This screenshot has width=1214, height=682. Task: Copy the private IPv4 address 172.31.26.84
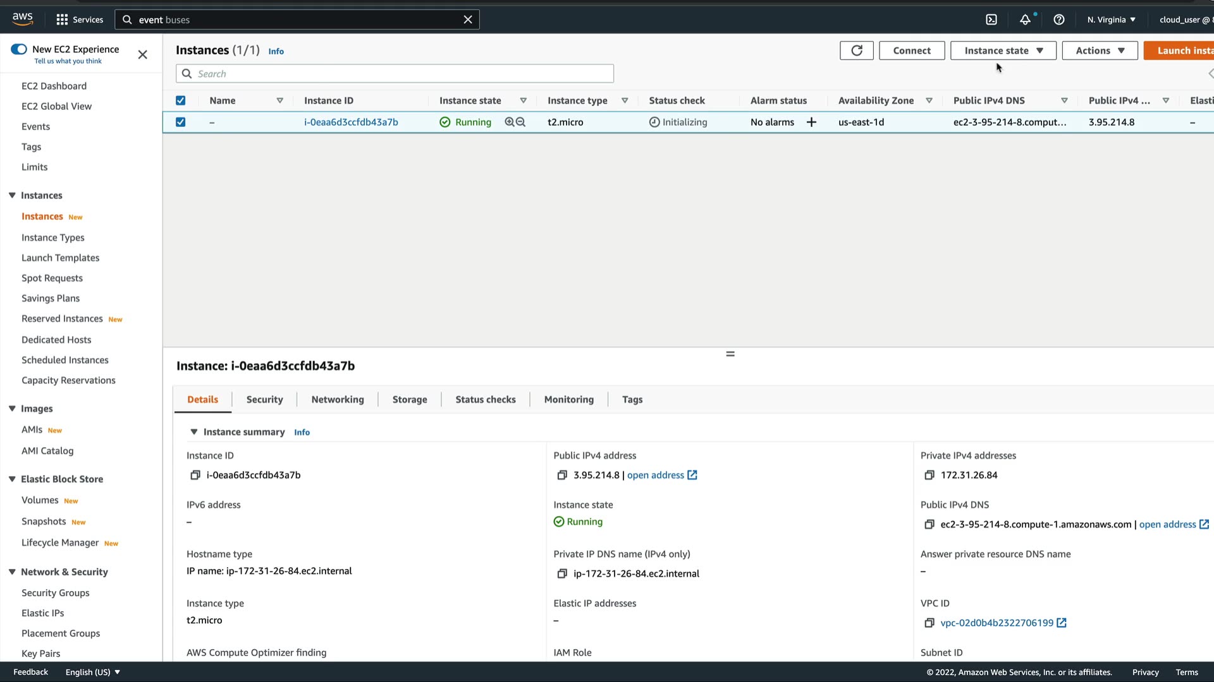pyautogui.click(x=929, y=476)
